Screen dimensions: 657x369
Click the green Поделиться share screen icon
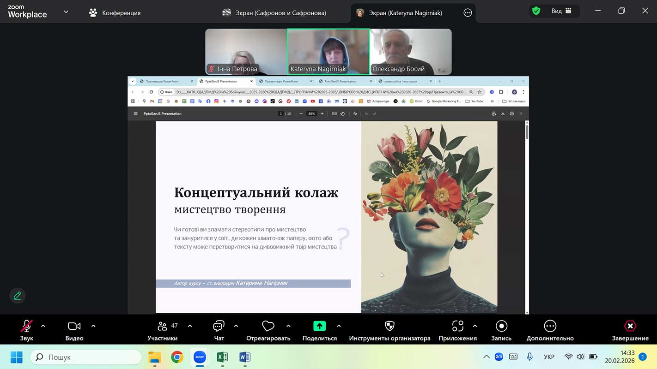coord(319,326)
